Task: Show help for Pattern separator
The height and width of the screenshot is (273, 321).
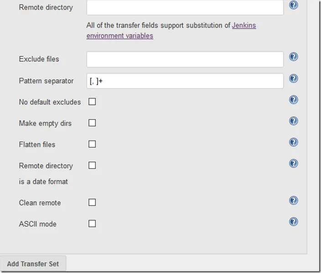Action: 294,78
